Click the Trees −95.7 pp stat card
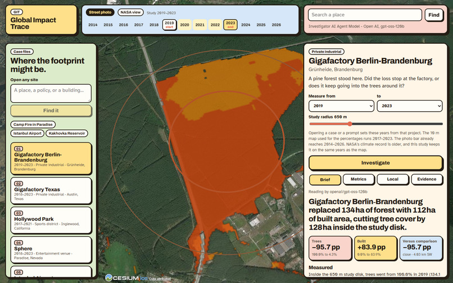Image resolution: width=453 pixels, height=283 pixels. [x=330, y=248]
